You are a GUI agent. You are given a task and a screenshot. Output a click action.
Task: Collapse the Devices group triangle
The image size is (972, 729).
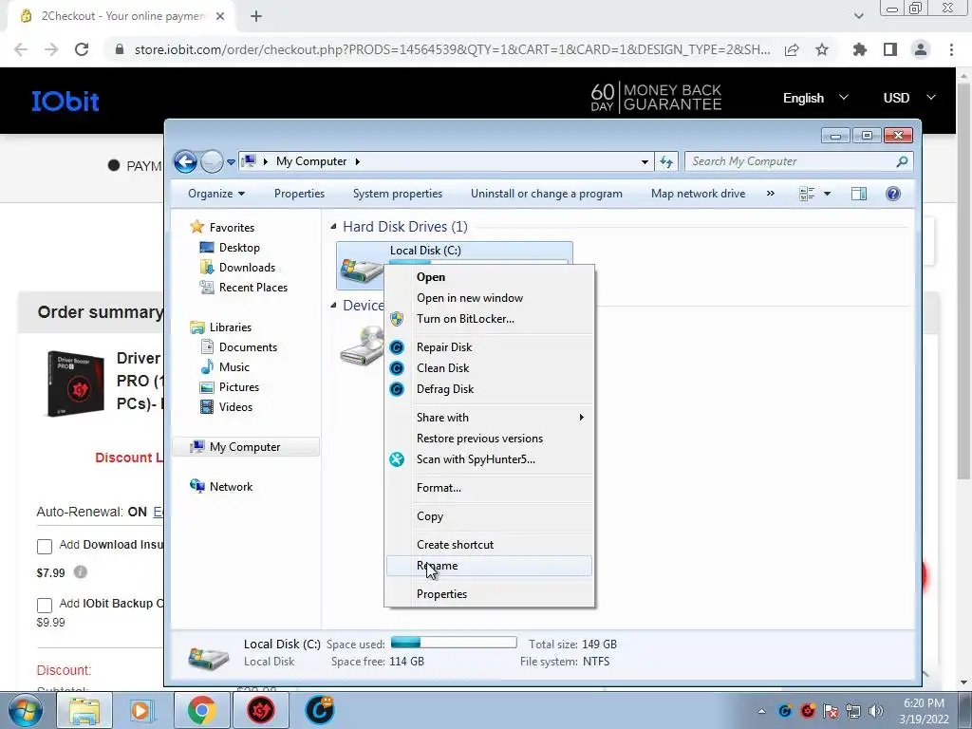click(x=333, y=305)
